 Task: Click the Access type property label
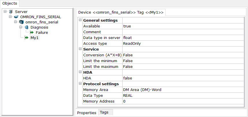95,44
